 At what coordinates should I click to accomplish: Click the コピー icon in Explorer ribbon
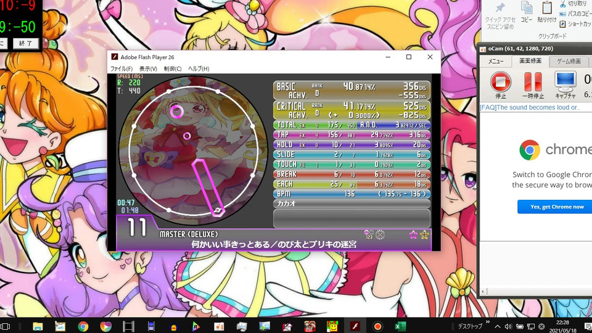coord(526,7)
